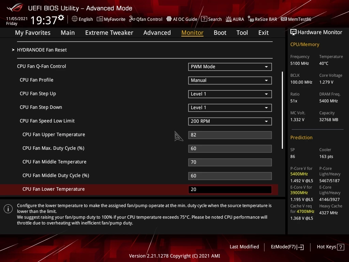
Task: Select the CPU Fan Upper Temperature label
Action: 54,134
